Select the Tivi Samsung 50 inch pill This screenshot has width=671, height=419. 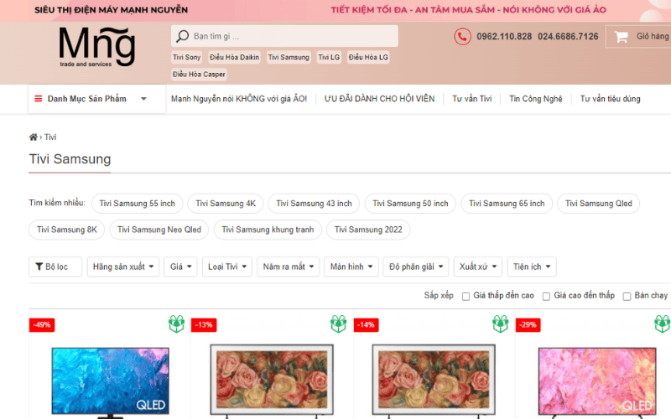coord(410,204)
